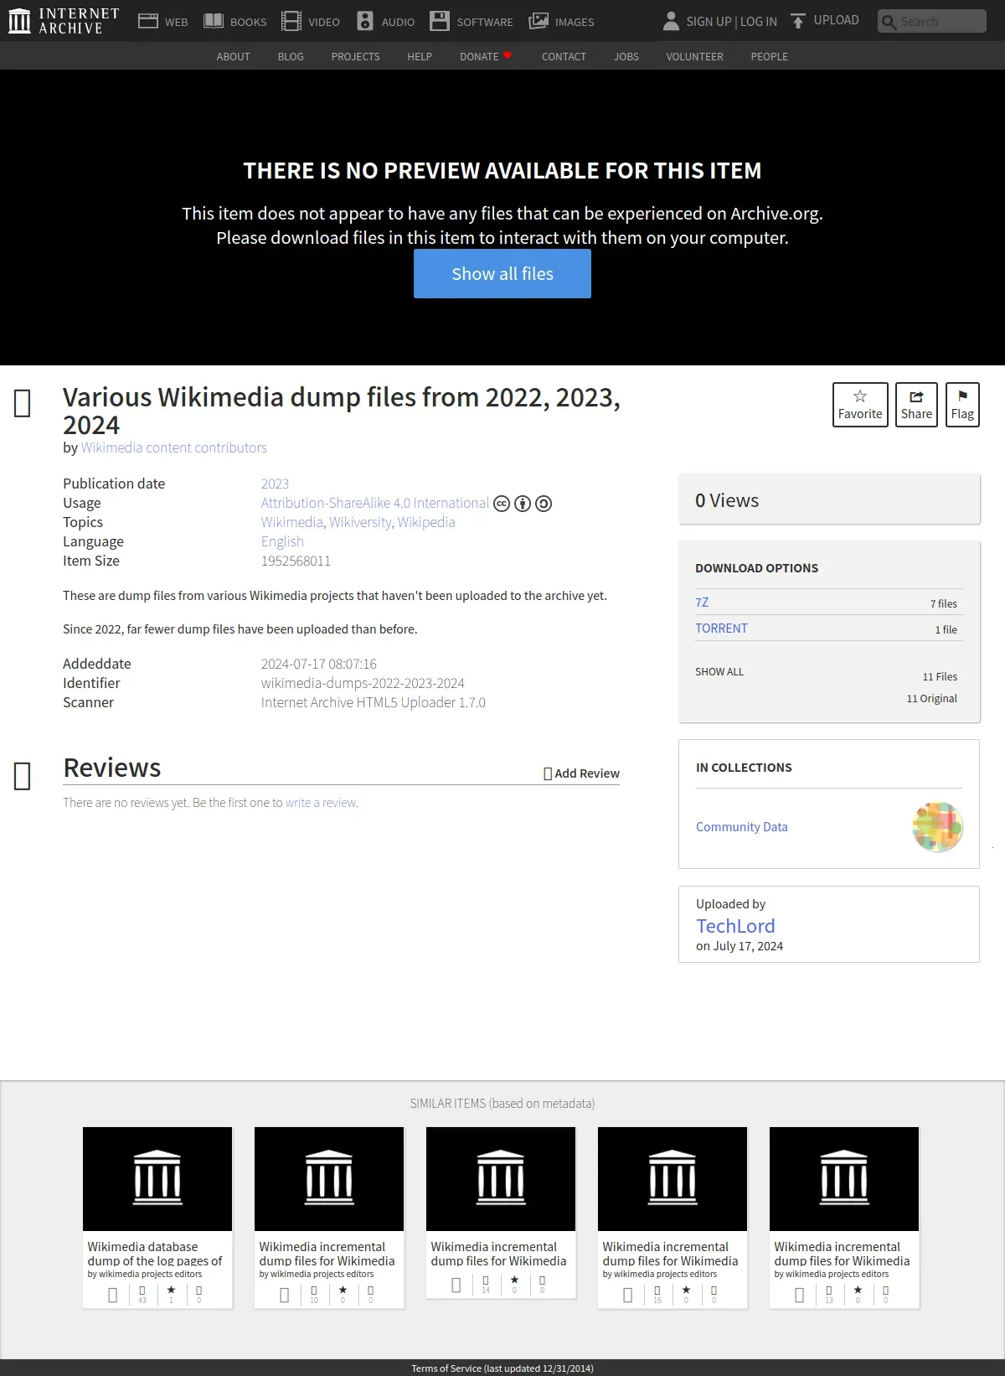Open the About menu item
Viewport: 1005px width, 1376px height.
coord(233,56)
